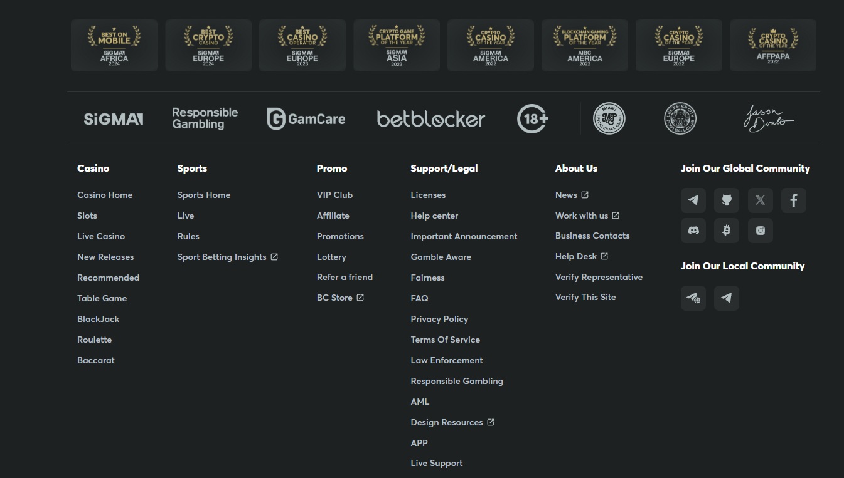Viewport: 844px width, 478px height.
Task: Open the AML link
Action: (x=420, y=402)
